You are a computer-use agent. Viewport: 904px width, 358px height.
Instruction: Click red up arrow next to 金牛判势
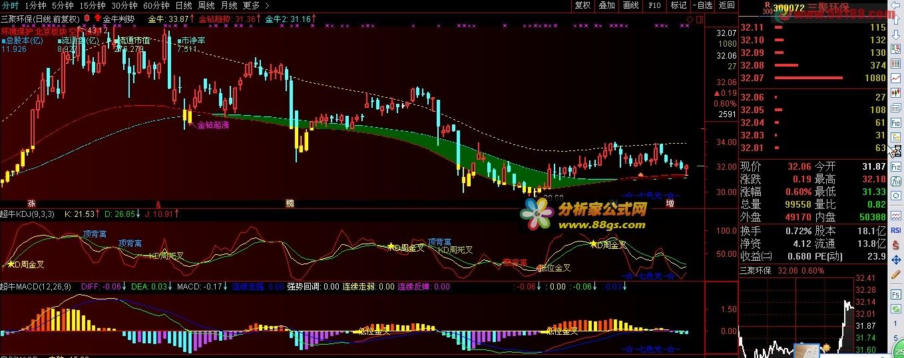(x=97, y=19)
